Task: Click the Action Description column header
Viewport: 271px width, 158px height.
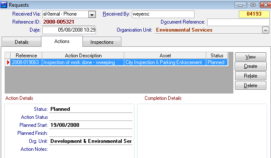Action: (83, 56)
